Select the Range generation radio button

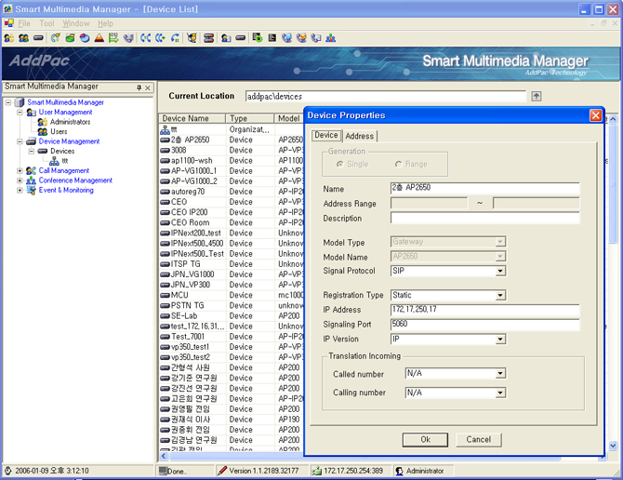pyautogui.click(x=398, y=164)
